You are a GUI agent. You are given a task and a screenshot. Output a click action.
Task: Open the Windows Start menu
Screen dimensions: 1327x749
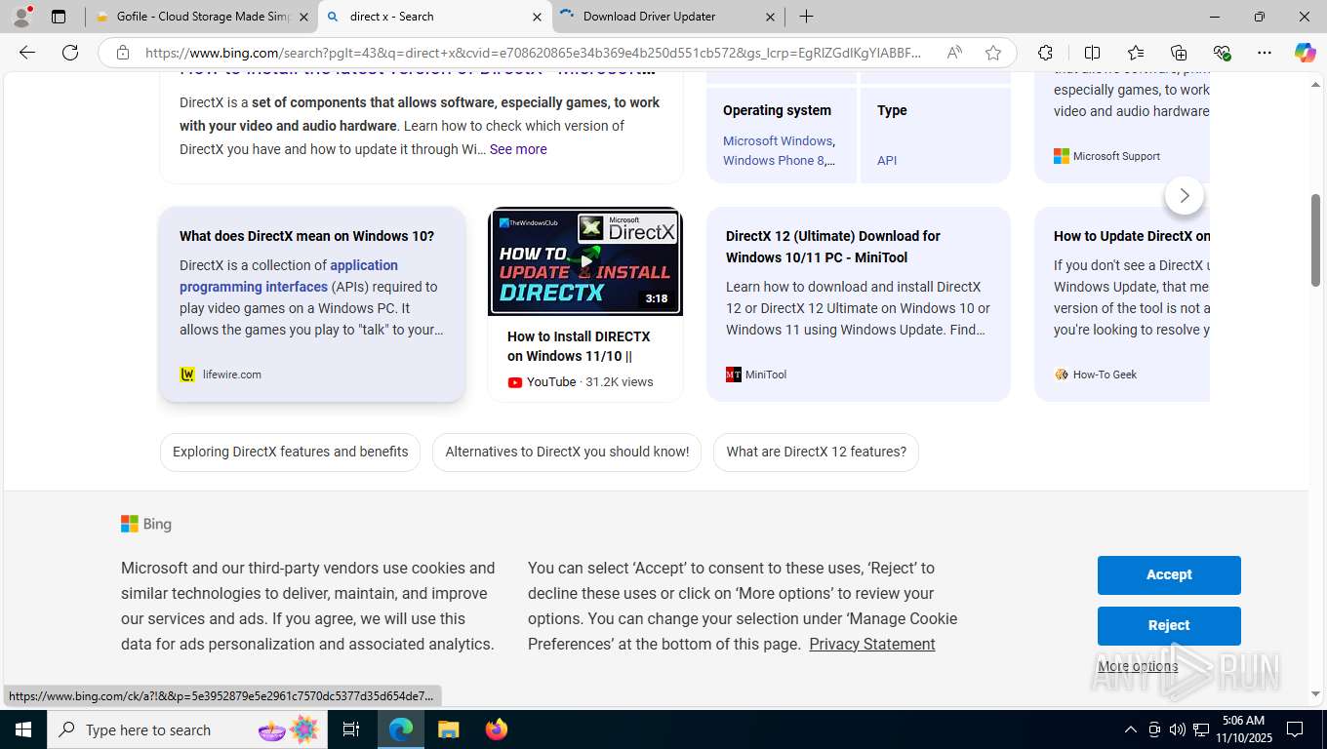22,729
